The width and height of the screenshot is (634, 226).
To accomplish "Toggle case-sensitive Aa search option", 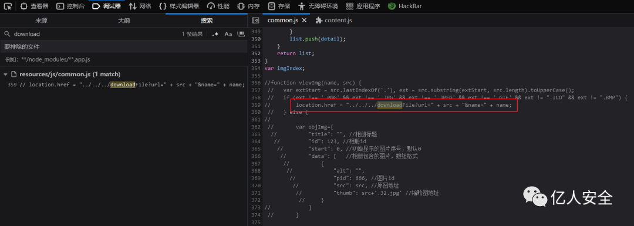I will (228, 35).
